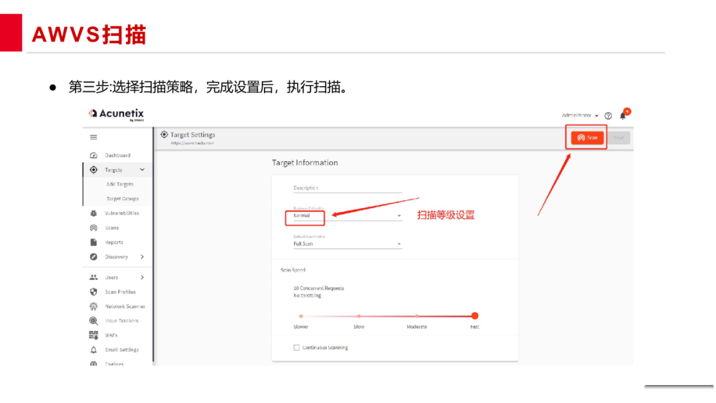
Task: Click the Targets crosshair icon
Action: pos(93,170)
